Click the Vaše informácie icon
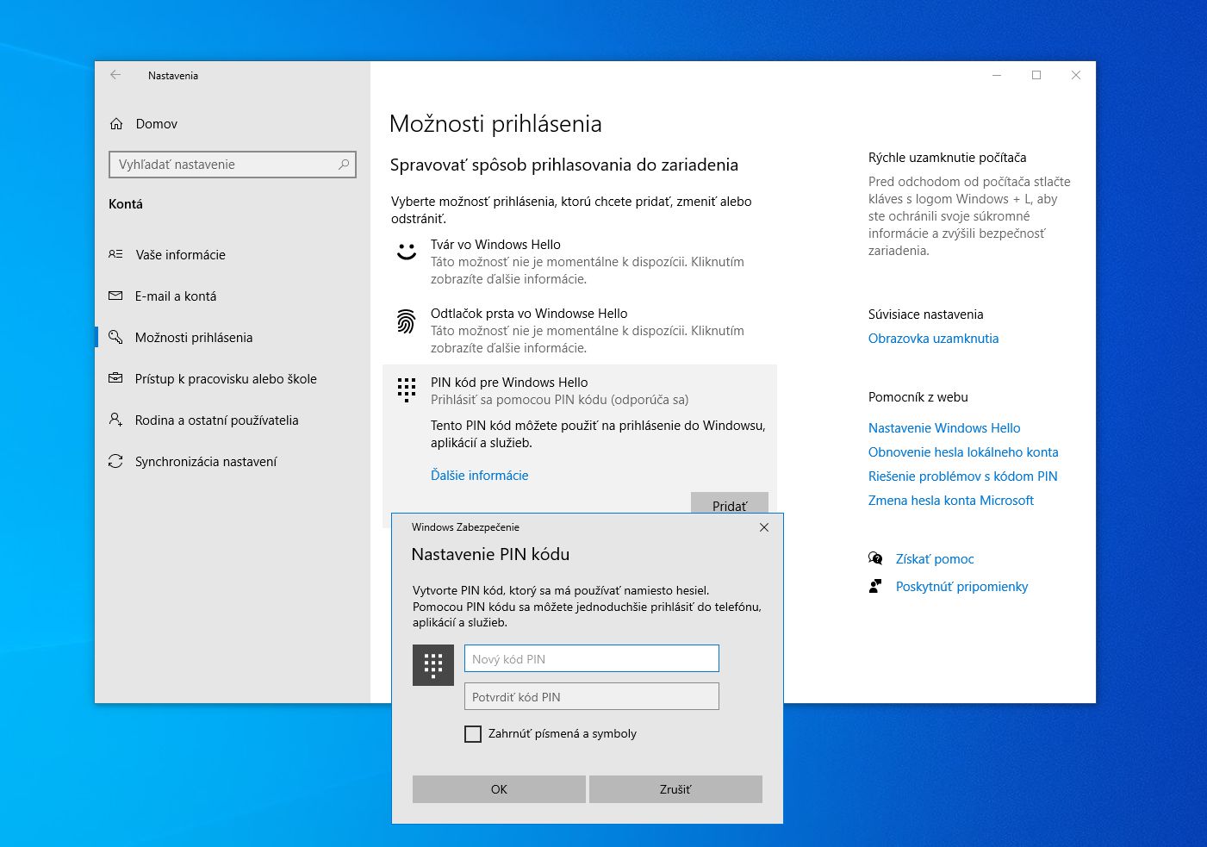 (115, 254)
